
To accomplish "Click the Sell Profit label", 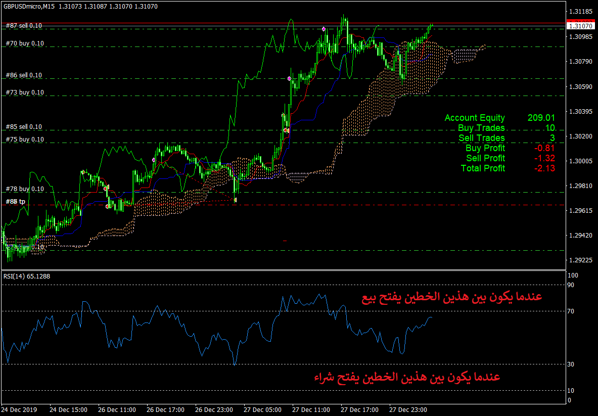I will [485, 158].
